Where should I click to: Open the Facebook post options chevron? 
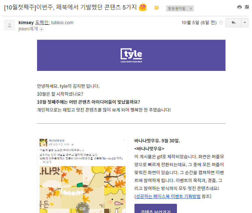(124, 140)
